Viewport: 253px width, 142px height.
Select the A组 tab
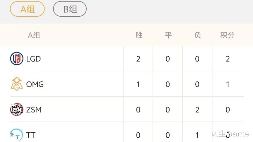[27, 9]
